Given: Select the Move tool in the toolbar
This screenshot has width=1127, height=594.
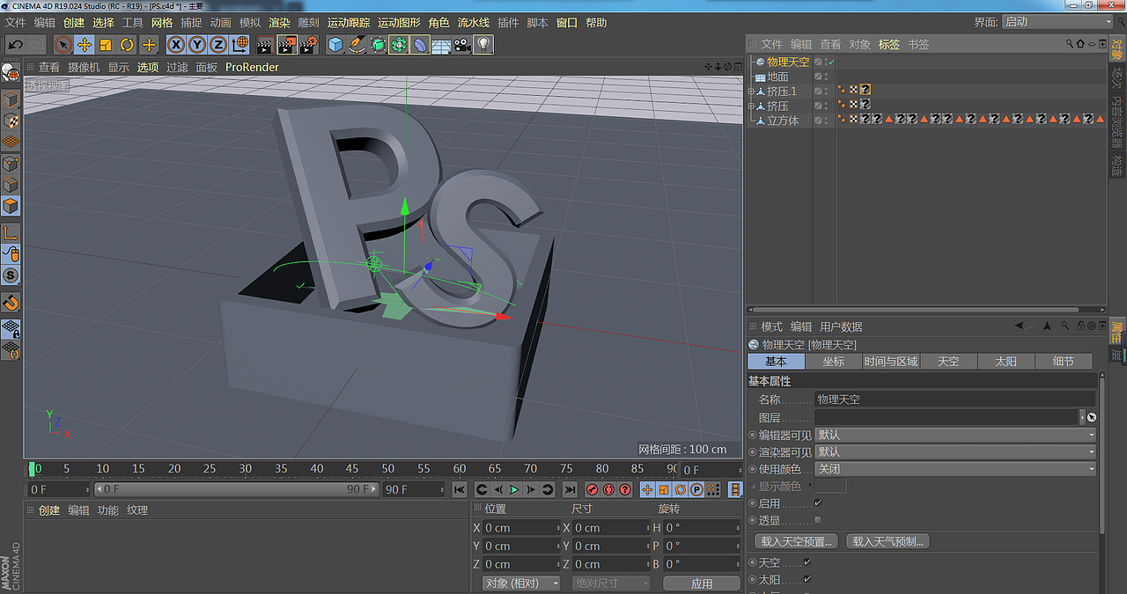Looking at the screenshot, I should coord(83,44).
